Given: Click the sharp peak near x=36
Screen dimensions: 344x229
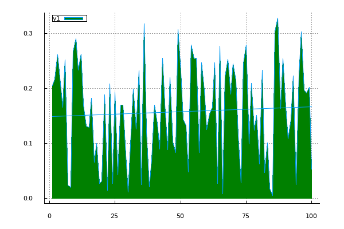Looking at the screenshot, I should tap(144, 24).
